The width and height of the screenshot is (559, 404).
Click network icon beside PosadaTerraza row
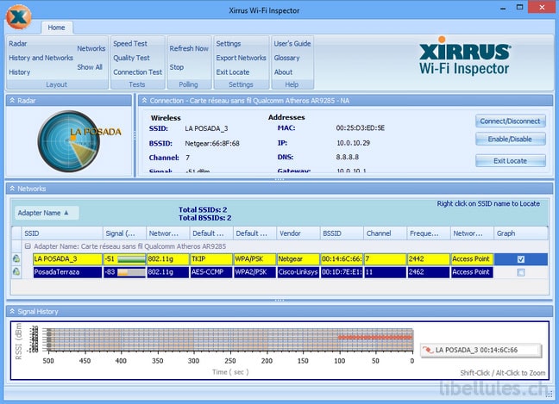pos(16,272)
